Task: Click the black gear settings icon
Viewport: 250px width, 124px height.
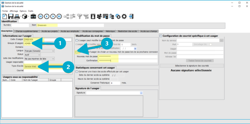Action: [x=124, y=16]
